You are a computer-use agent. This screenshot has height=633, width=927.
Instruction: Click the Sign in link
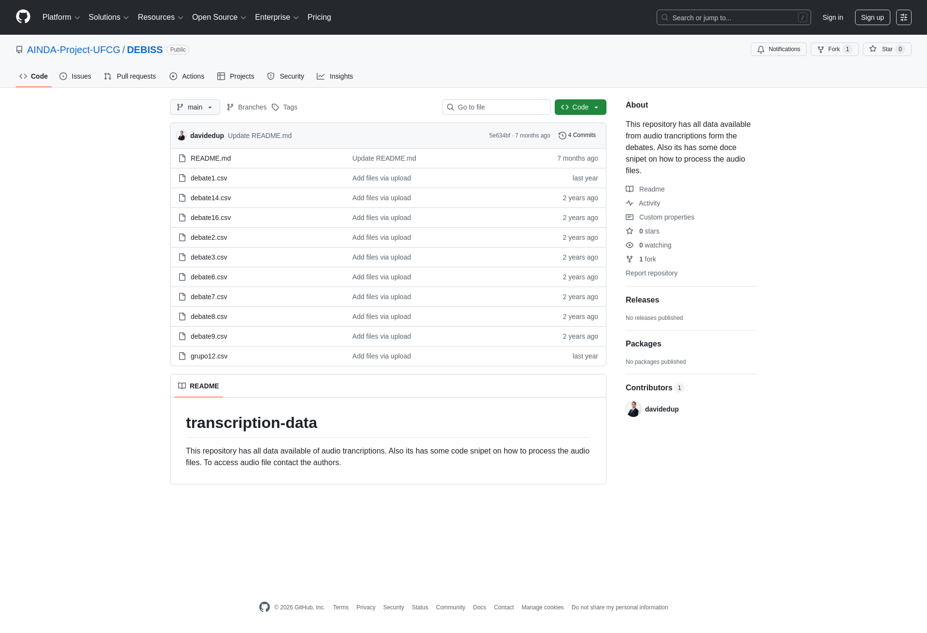(833, 17)
